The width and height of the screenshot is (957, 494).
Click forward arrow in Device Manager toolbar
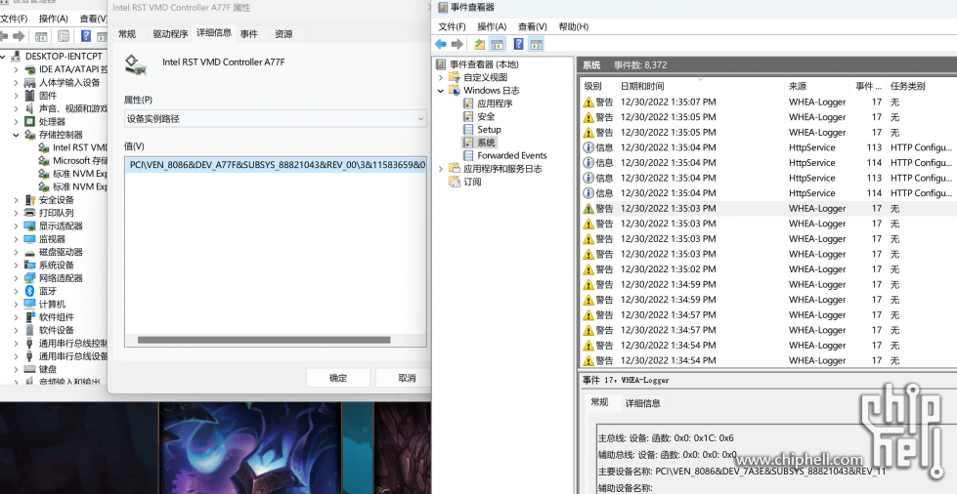pyautogui.click(x=19, y=36)
